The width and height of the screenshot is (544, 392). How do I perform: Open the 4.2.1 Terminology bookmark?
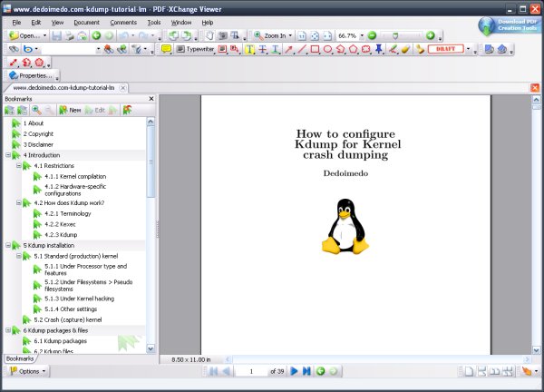(63, 213)
